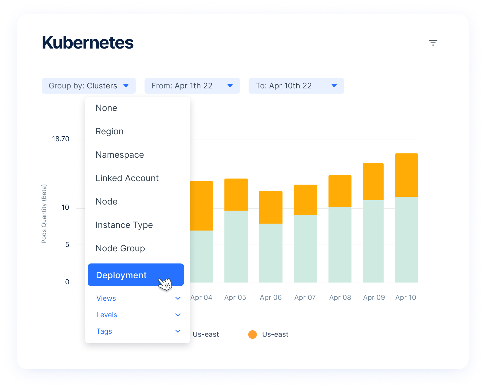This screenshot has height=390, width=486.
Task: Click the Apr 05 axis label
Action: coord(235,298)
